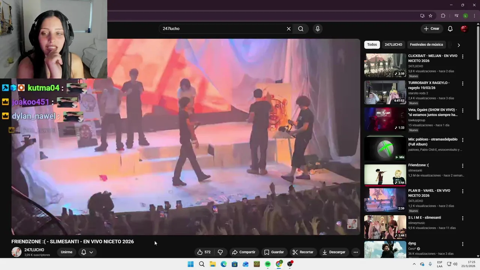Open clock and date 17:25

[468, 264]
